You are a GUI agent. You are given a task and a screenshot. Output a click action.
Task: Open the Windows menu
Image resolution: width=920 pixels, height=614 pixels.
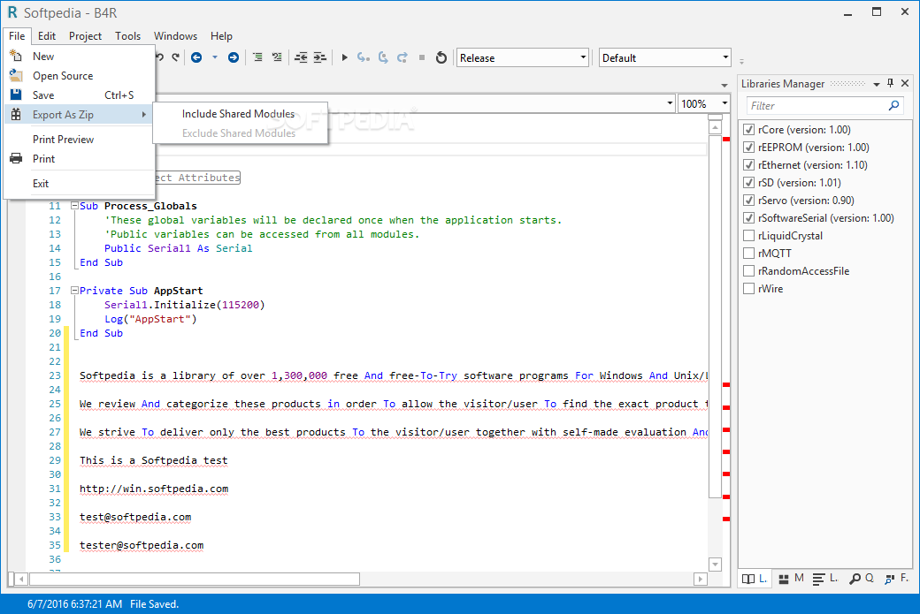click(175, 35)
